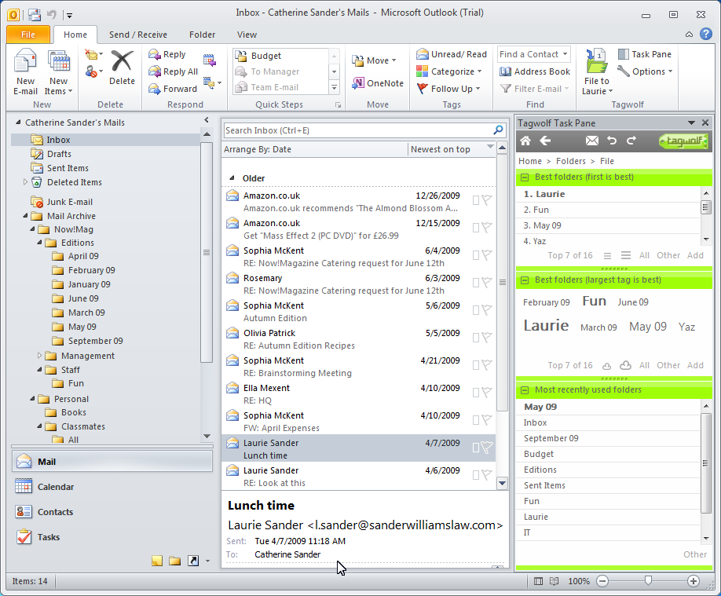
Task: Delete the selected message
Action: pyautogui.click(x=122, y=68)
